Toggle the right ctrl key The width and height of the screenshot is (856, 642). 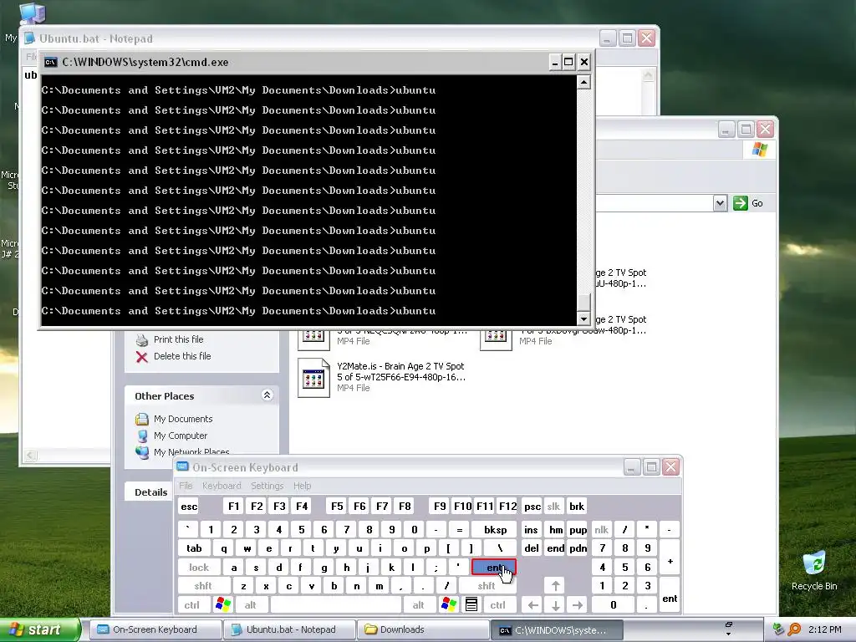click(498, 605)
